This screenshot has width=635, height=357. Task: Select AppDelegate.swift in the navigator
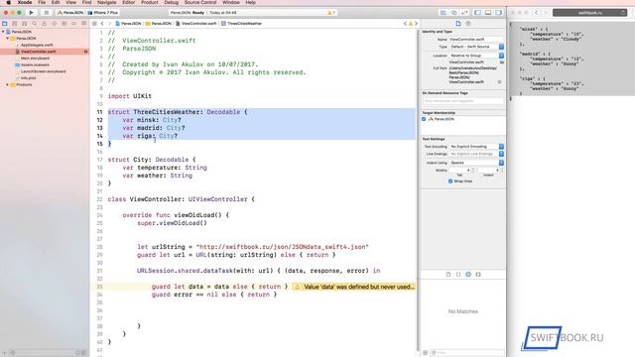click(x=37, y=45)
